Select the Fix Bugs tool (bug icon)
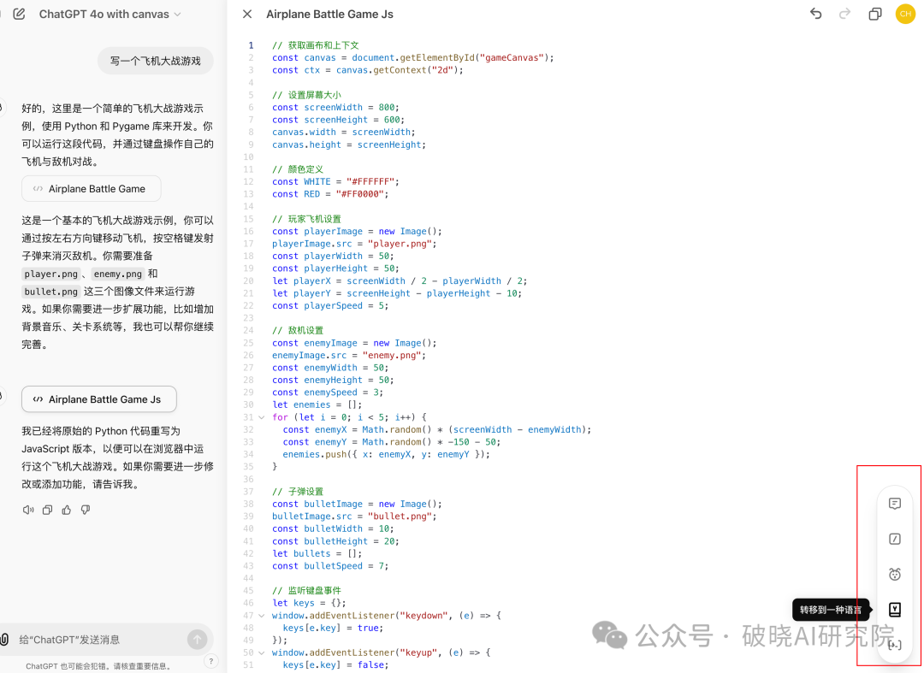The width and height of the screenshot is (924, 673). pos(894,574)
